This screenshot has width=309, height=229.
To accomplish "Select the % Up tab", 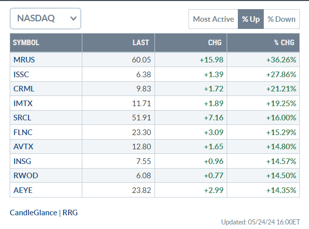I will pos(251,19).
